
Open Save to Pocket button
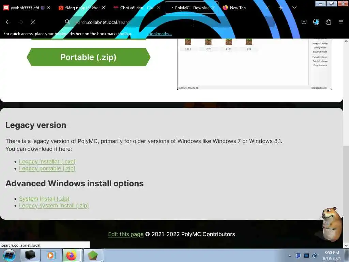[304, 22]
